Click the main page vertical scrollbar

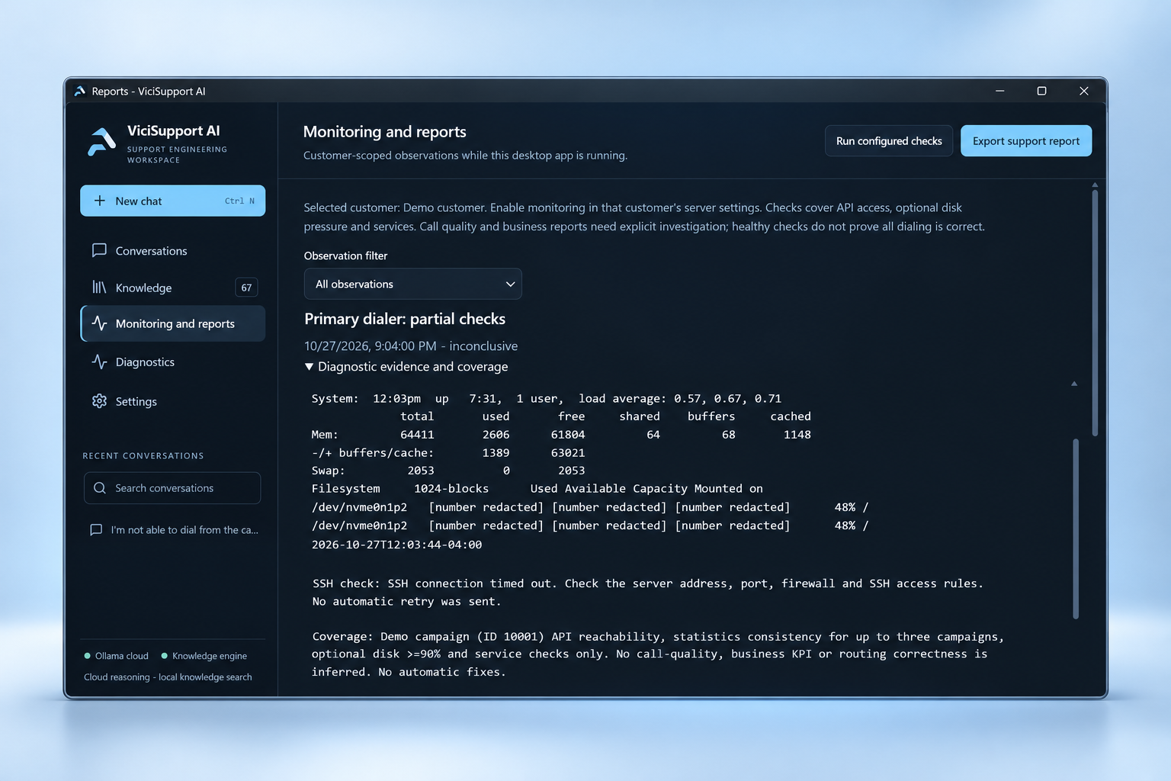(x=1095, y=313)
